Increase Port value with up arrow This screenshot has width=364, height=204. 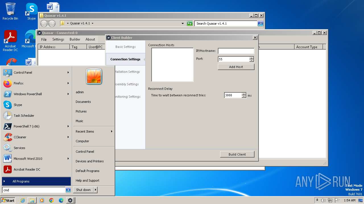tap(251, 58)
